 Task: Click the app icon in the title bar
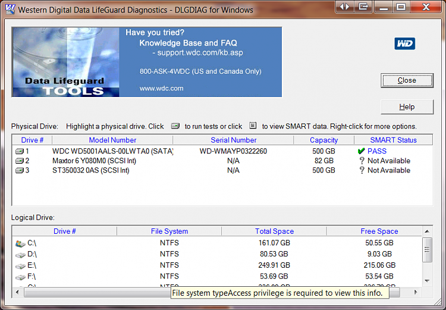[x=10, y=9]
